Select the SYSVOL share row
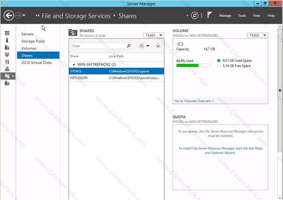The image size is (283, 200). click(116, 71)
